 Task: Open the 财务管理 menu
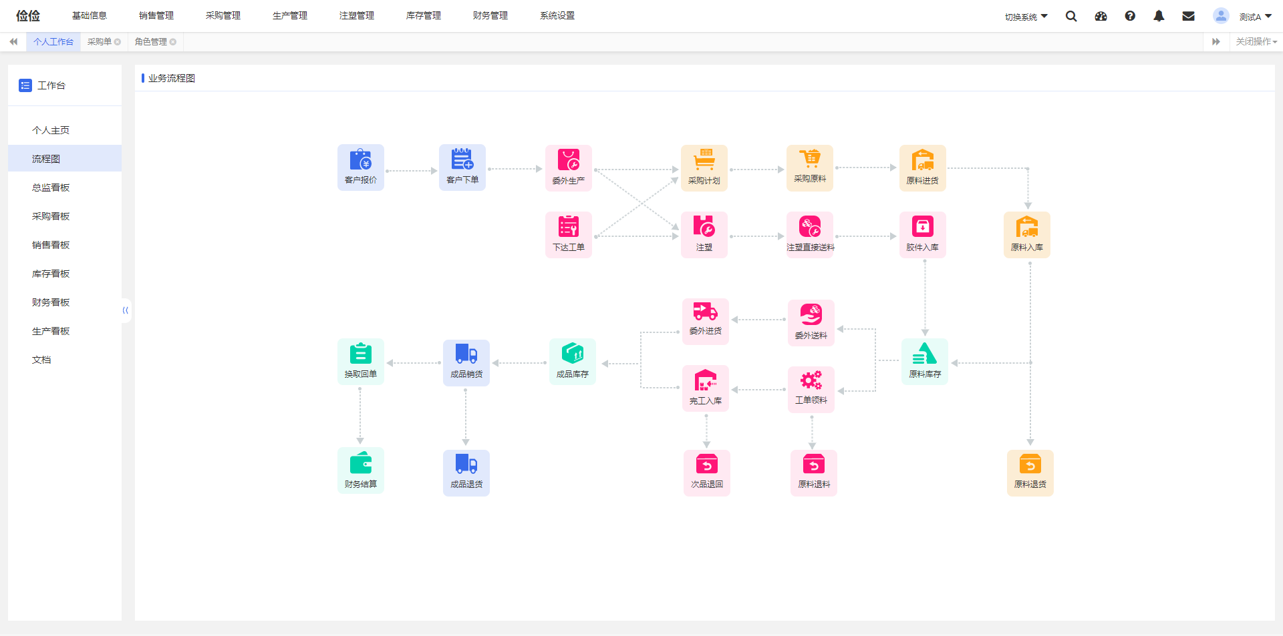[x=490, y=15]
